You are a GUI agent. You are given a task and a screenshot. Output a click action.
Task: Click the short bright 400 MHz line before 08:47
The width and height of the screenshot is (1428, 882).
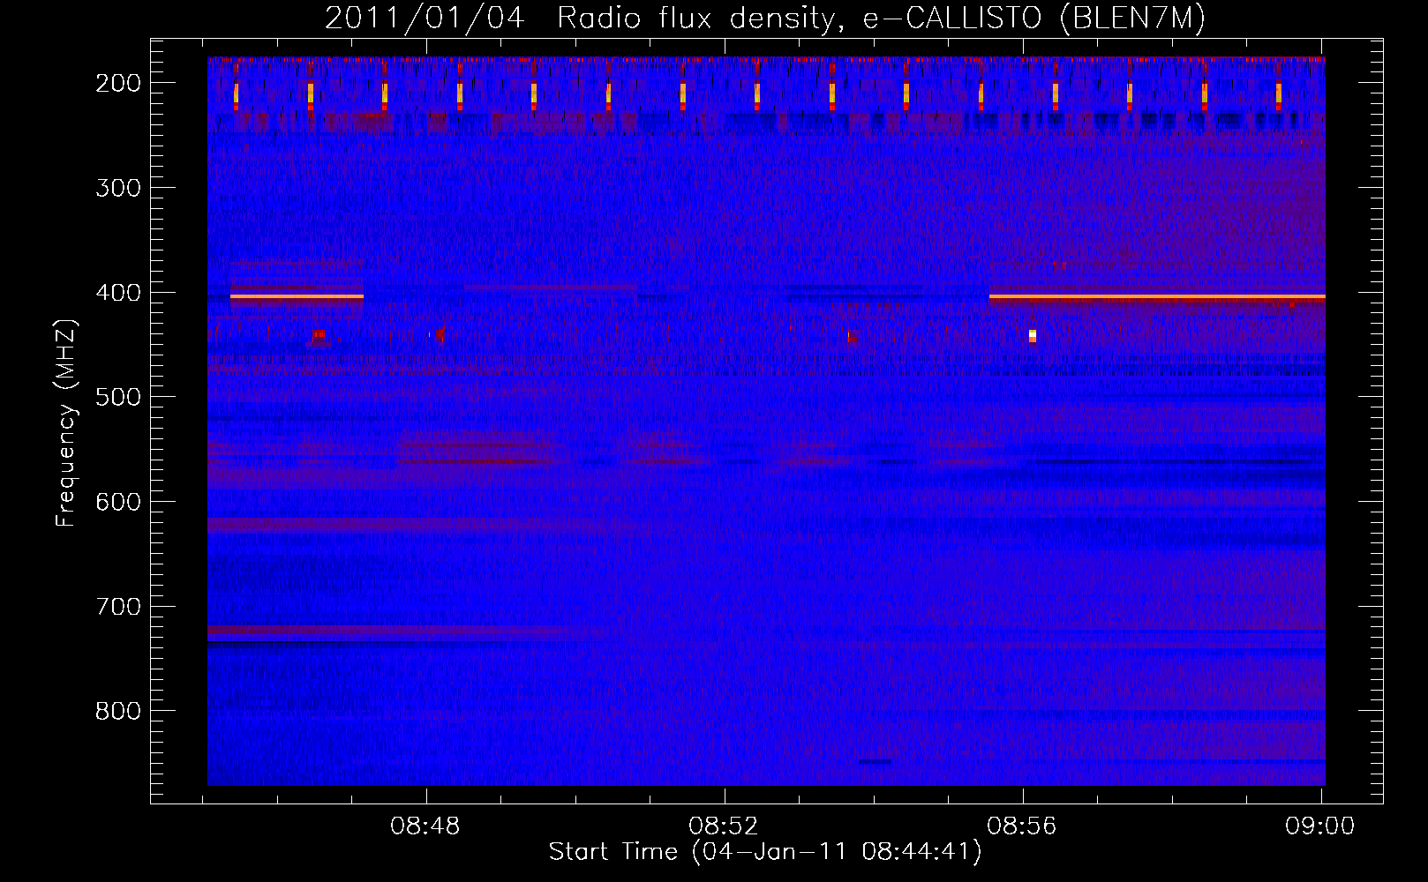(x=297, y=297)
